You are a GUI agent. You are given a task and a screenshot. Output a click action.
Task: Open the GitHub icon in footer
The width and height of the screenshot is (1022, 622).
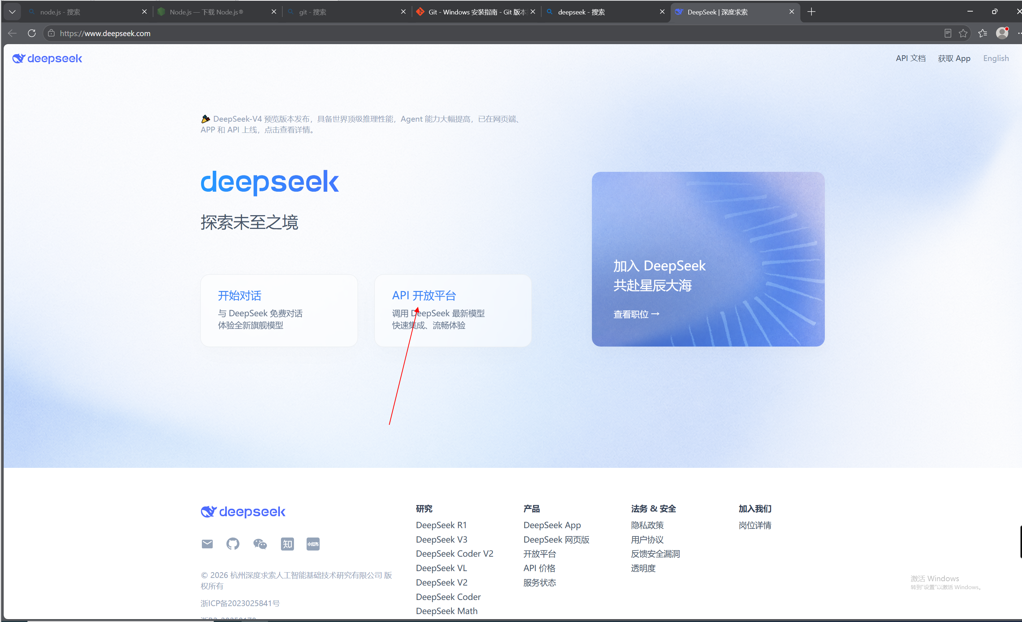(233, 544)
